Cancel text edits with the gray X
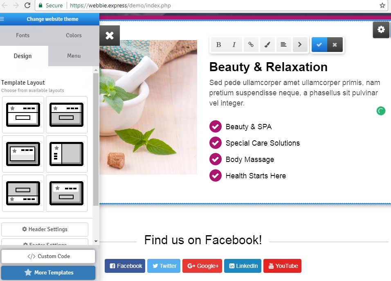Screen dimensions: 391x281 [335, 45]
